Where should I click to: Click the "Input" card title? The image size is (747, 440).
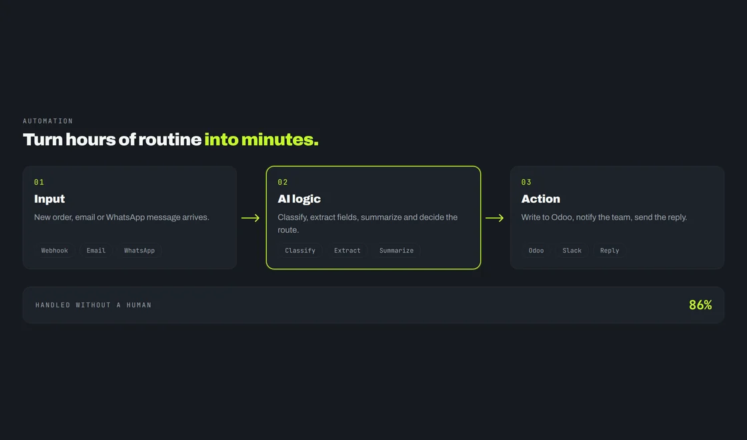point(49,199)
